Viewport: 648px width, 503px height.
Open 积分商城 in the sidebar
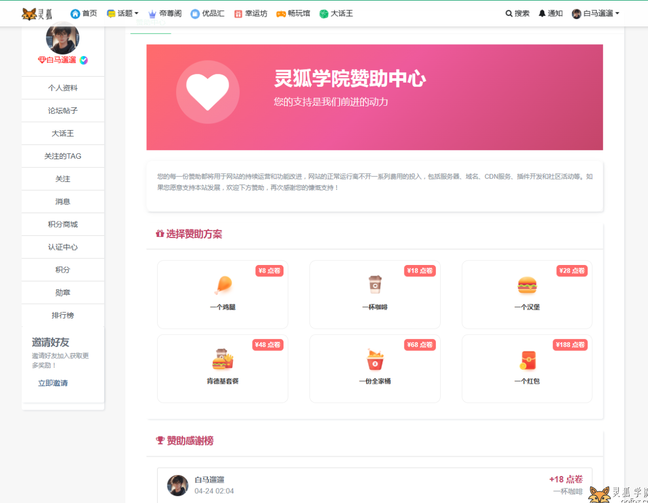coord(63,225)
